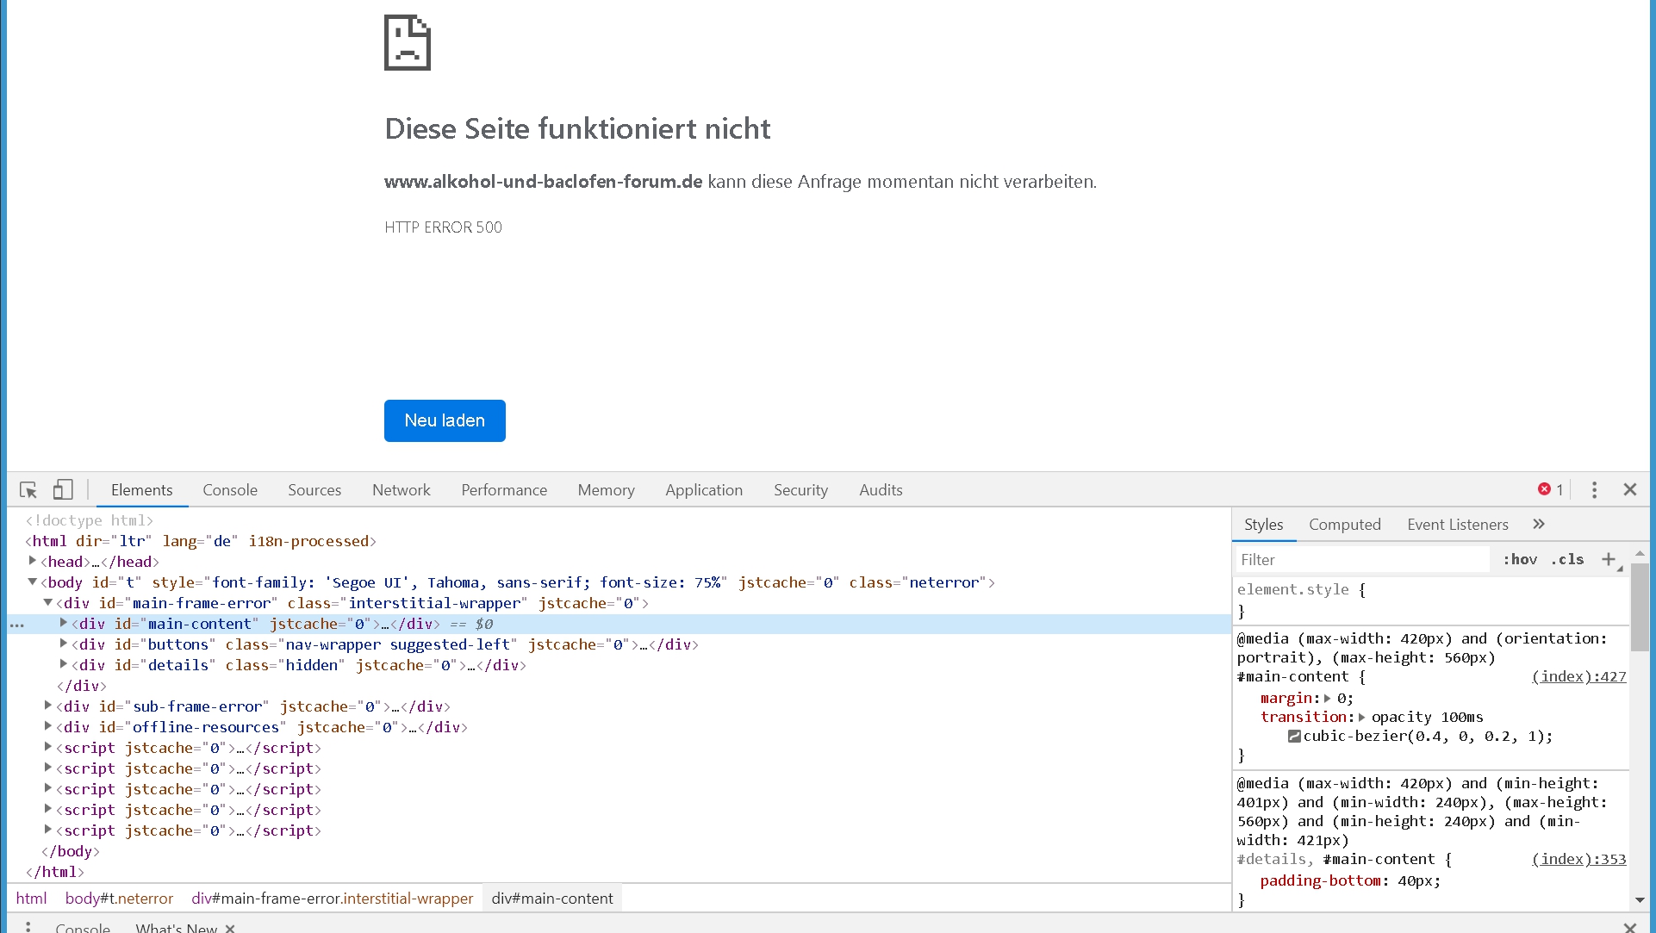Select body#t.neterror breadcrumb
The width and height of the screenshot is (1656, 933).
pos(119,898)
